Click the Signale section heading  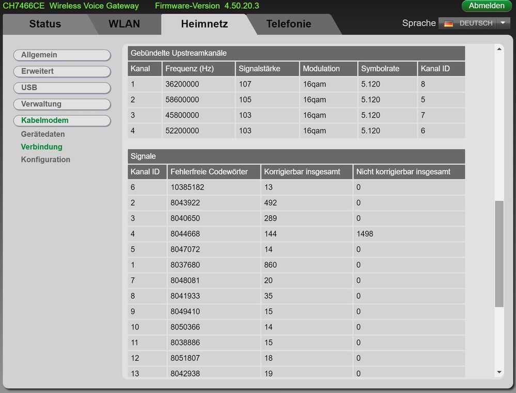pyautogui.click(x=143, y=156)
